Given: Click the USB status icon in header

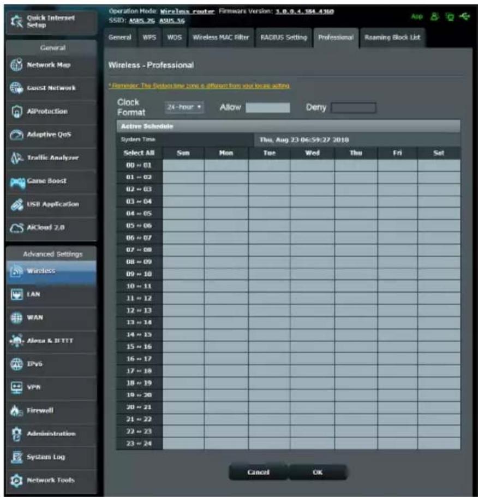Looking at the screenshot, I should pos(464,16).
